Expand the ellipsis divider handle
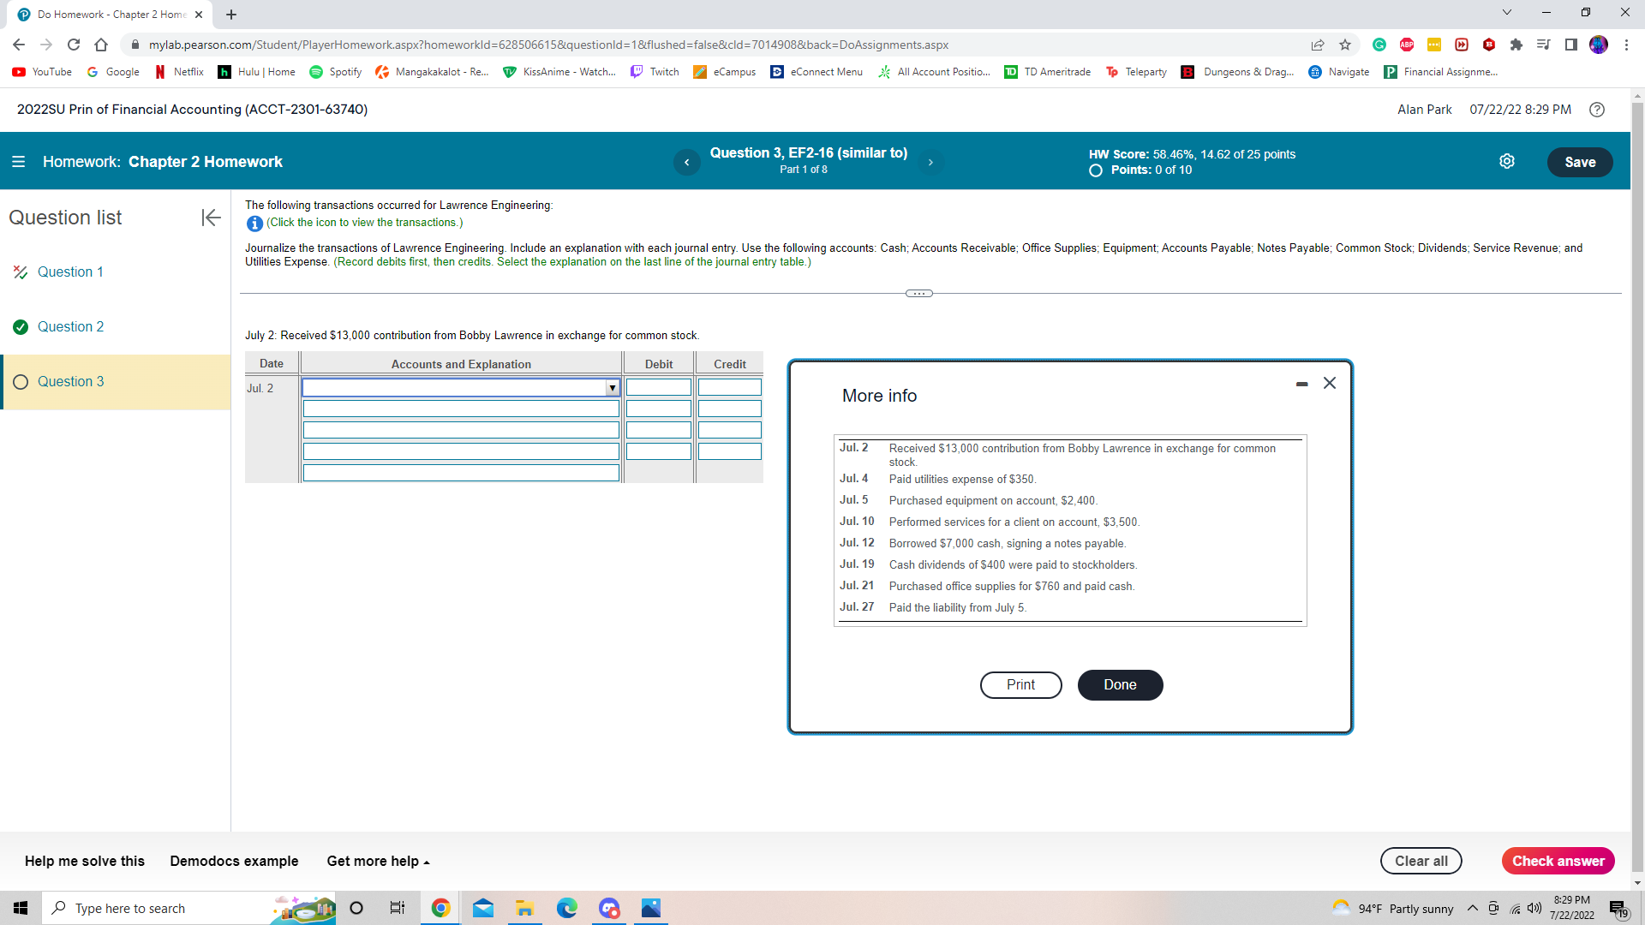This screenshot has height=925, width=1645. coord(918,294)
